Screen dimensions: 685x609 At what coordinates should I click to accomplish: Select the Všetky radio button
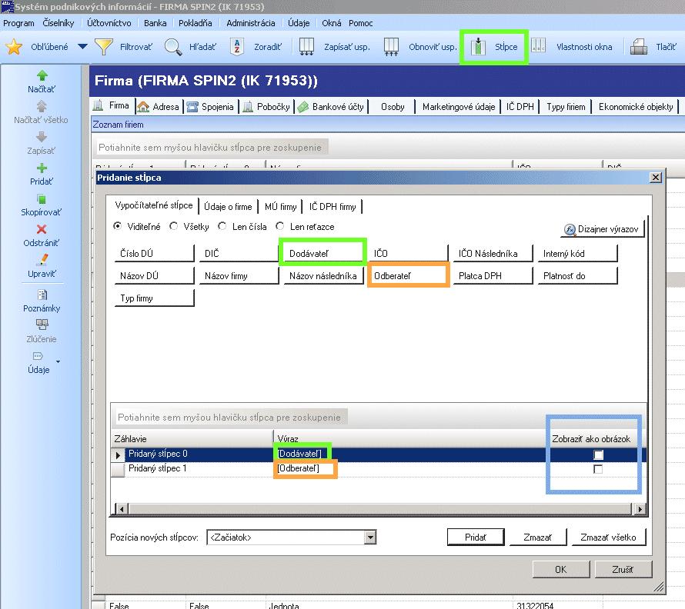click(174, 226)
